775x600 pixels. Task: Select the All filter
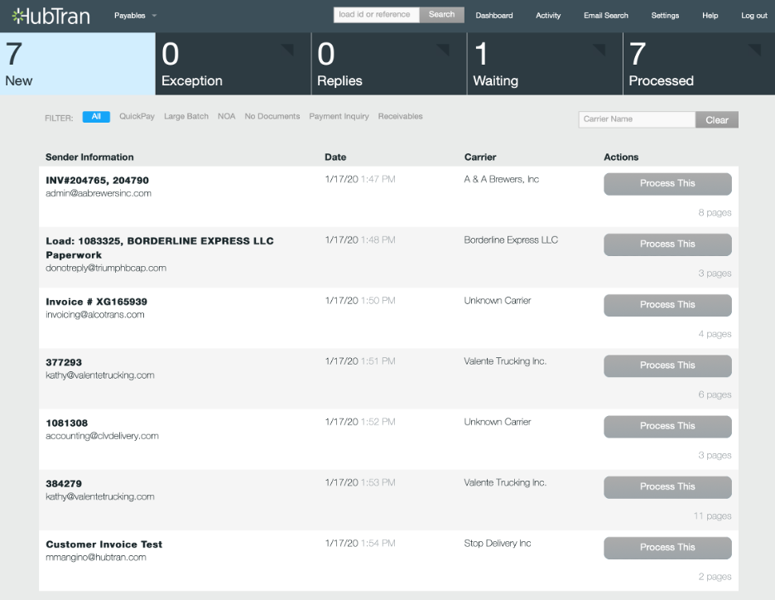pyautogui.click(x=96, y=117)
